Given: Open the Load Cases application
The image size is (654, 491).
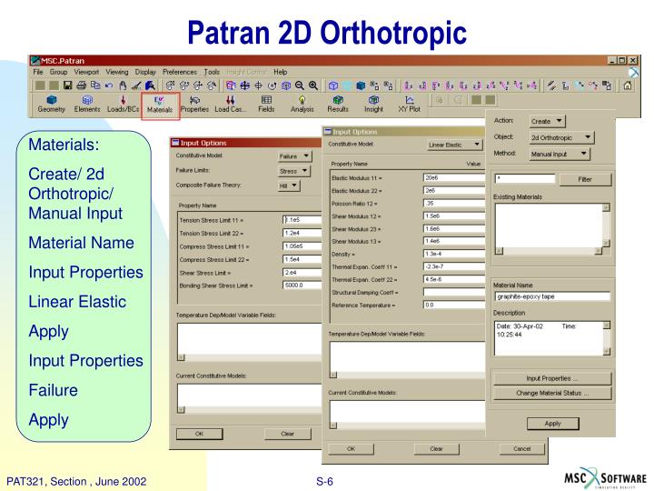Looking at the screenshot, I should coord(230,104).
